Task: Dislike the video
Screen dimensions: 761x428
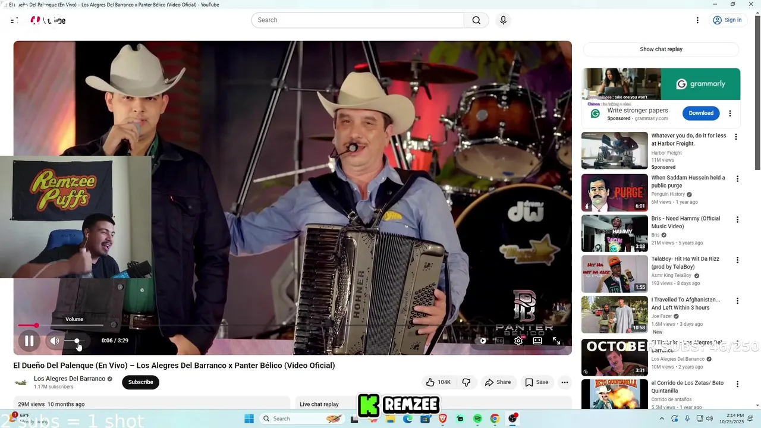Action: click(x=466, y=382)
